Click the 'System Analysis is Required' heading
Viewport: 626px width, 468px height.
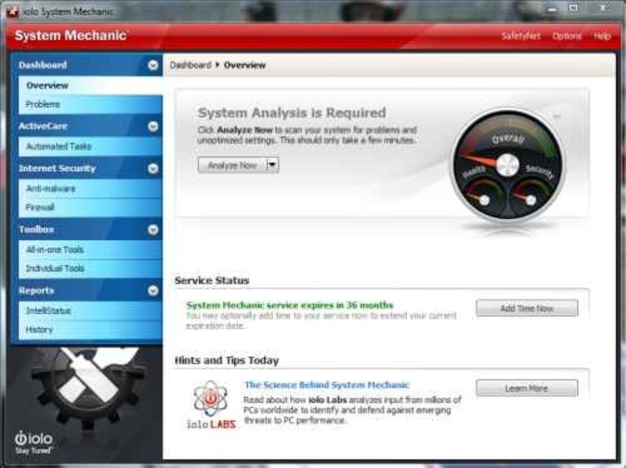(292, 113)
